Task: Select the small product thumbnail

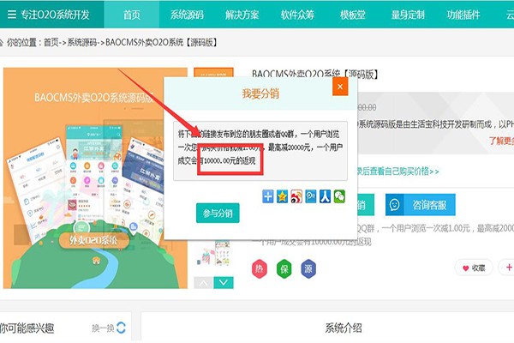Action: click(x=213, y=253)
